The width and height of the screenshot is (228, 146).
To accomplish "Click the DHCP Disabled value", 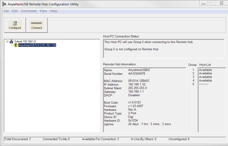I will pos(134,95).
